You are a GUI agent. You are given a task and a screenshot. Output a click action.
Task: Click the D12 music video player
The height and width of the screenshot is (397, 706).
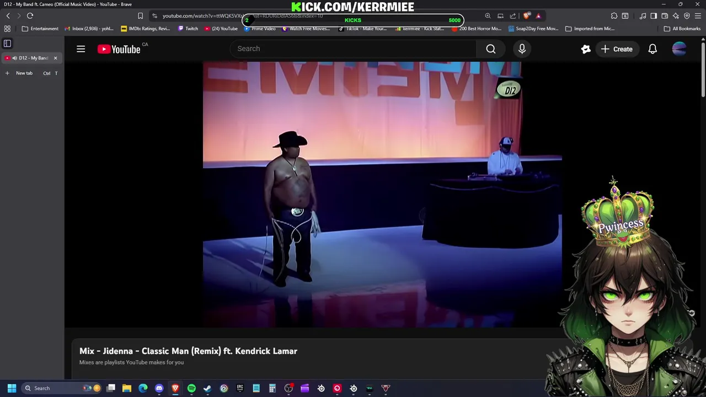tap(382, 194)
